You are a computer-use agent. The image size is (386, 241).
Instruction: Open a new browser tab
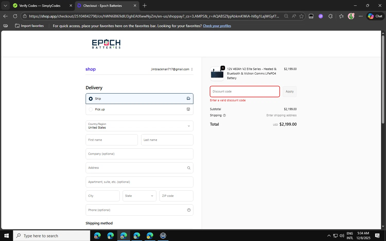[x=145, y=5]
